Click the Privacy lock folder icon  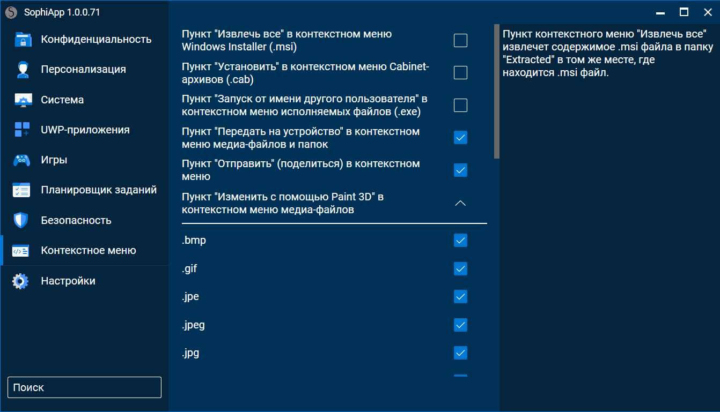21,40
